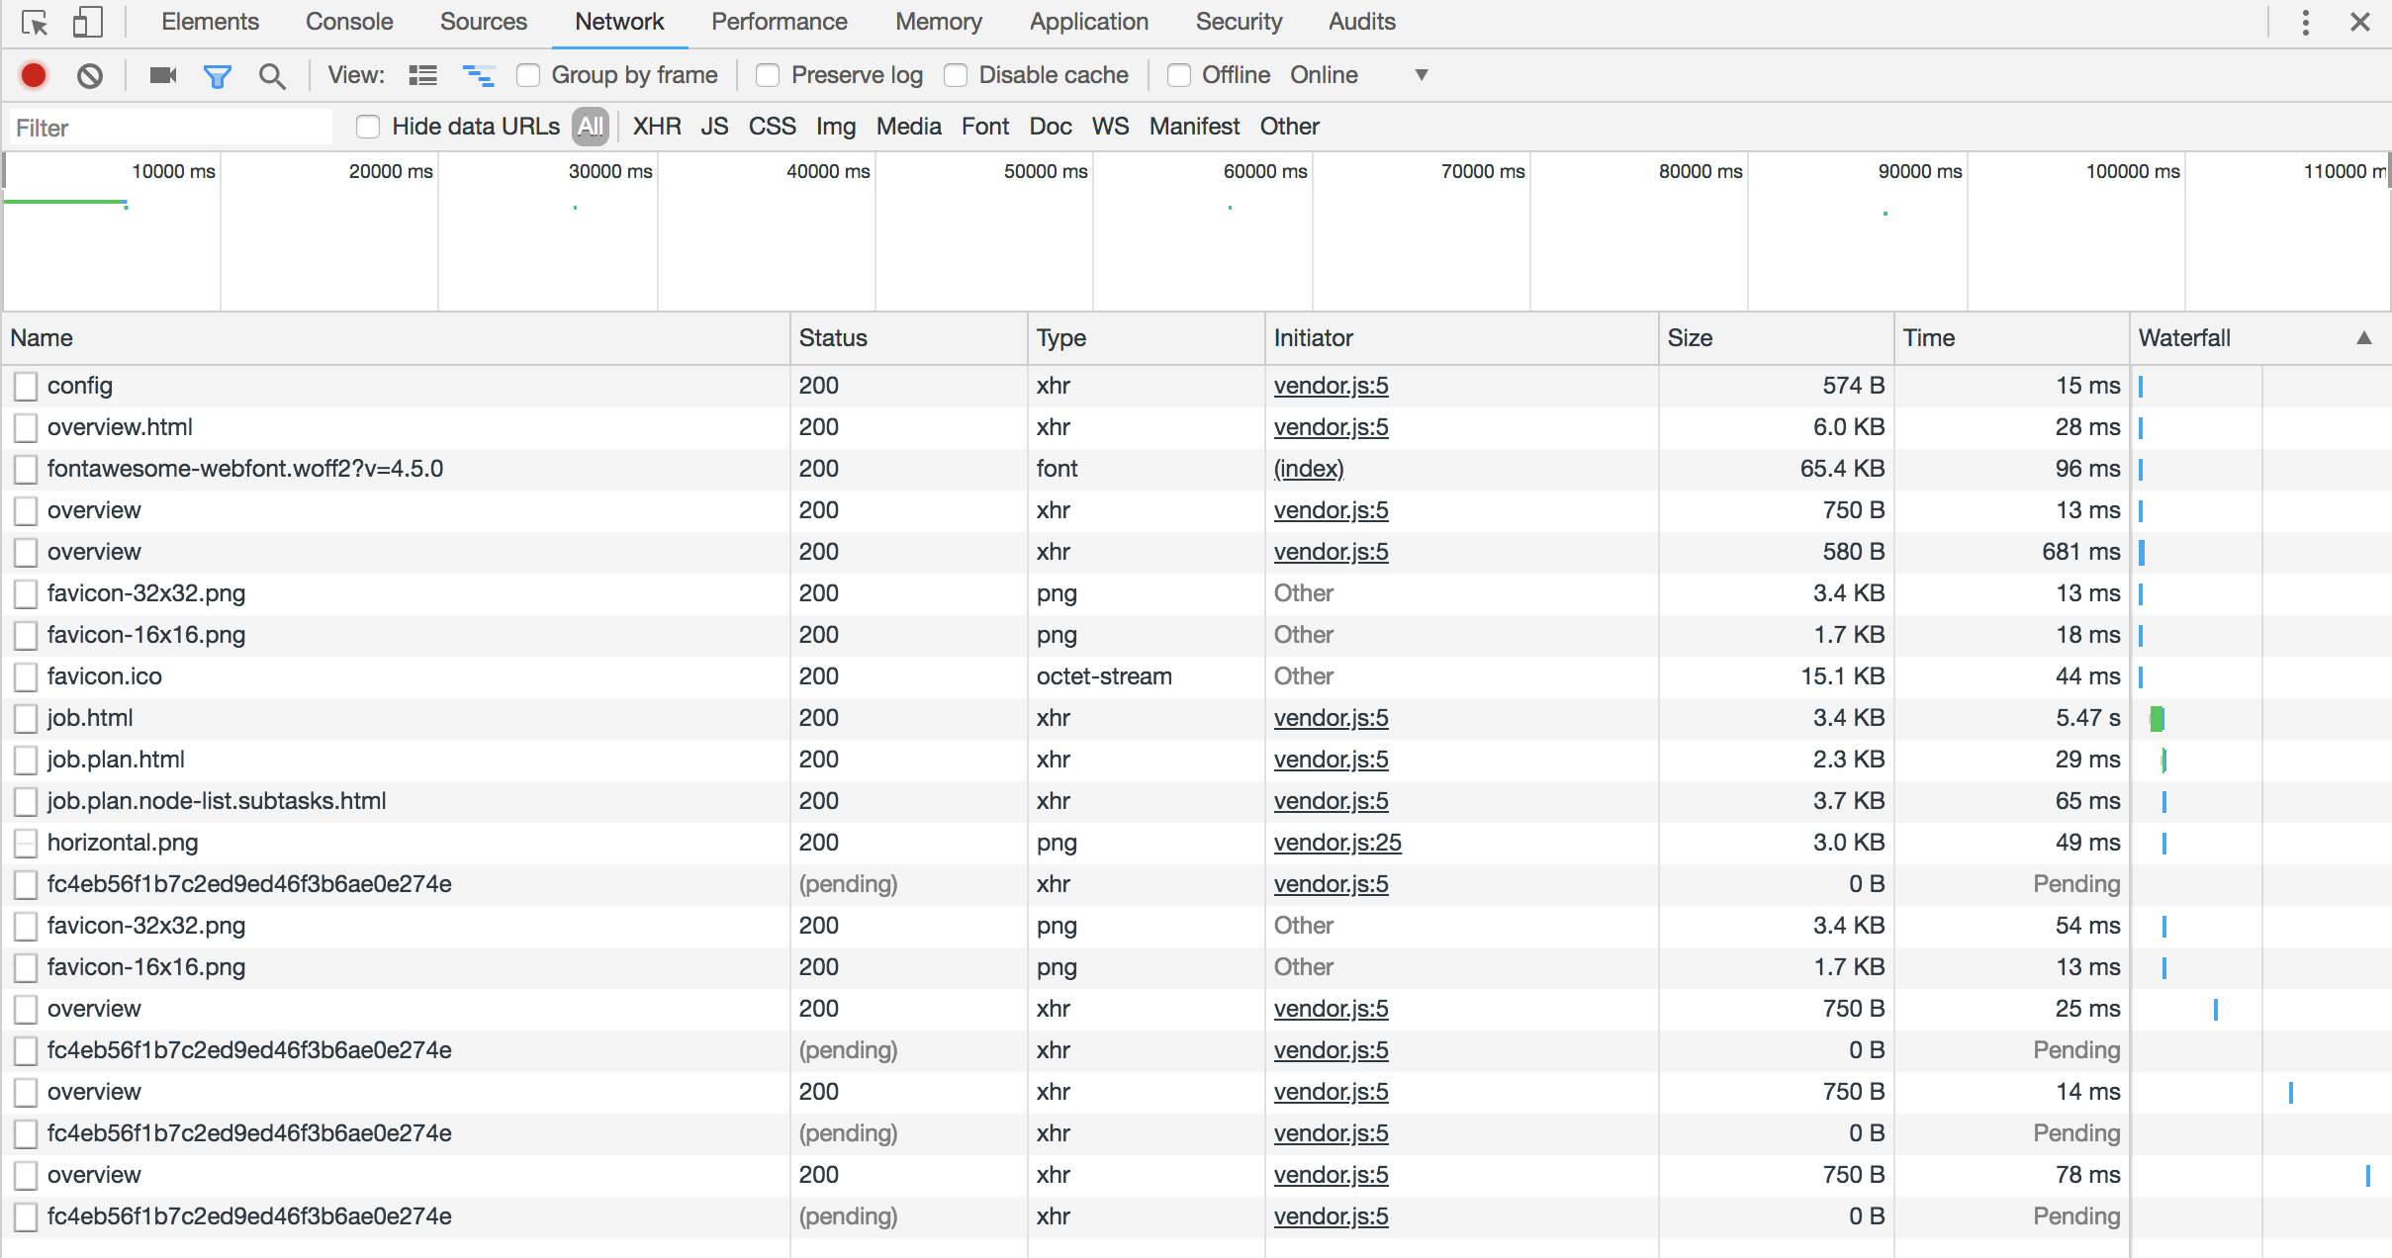Sort requests by the Name column
The width and height of the screenshot is (2392, 1258).
396,338
